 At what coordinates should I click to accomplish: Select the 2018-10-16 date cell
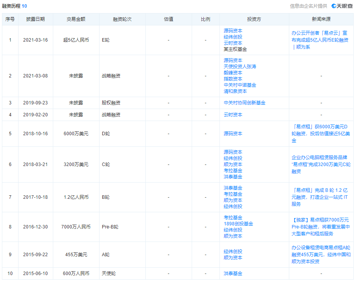(x=35, y=134)
